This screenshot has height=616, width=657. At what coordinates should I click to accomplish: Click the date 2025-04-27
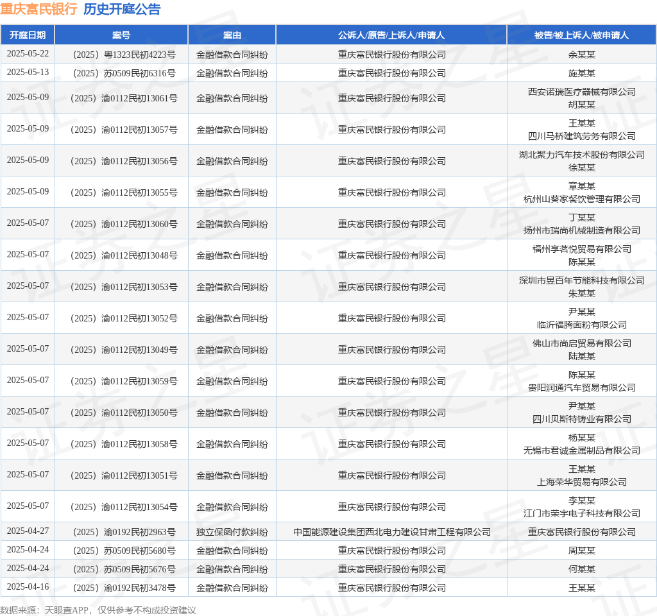[28, 531]
